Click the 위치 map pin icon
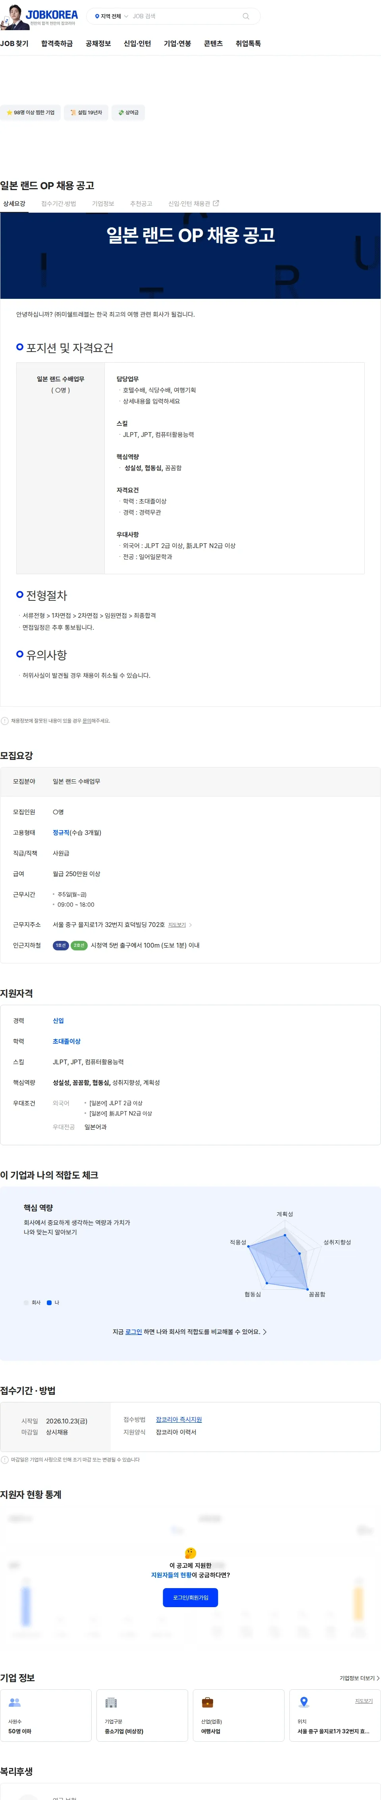381x1800 pixels. coord(303,1702)
